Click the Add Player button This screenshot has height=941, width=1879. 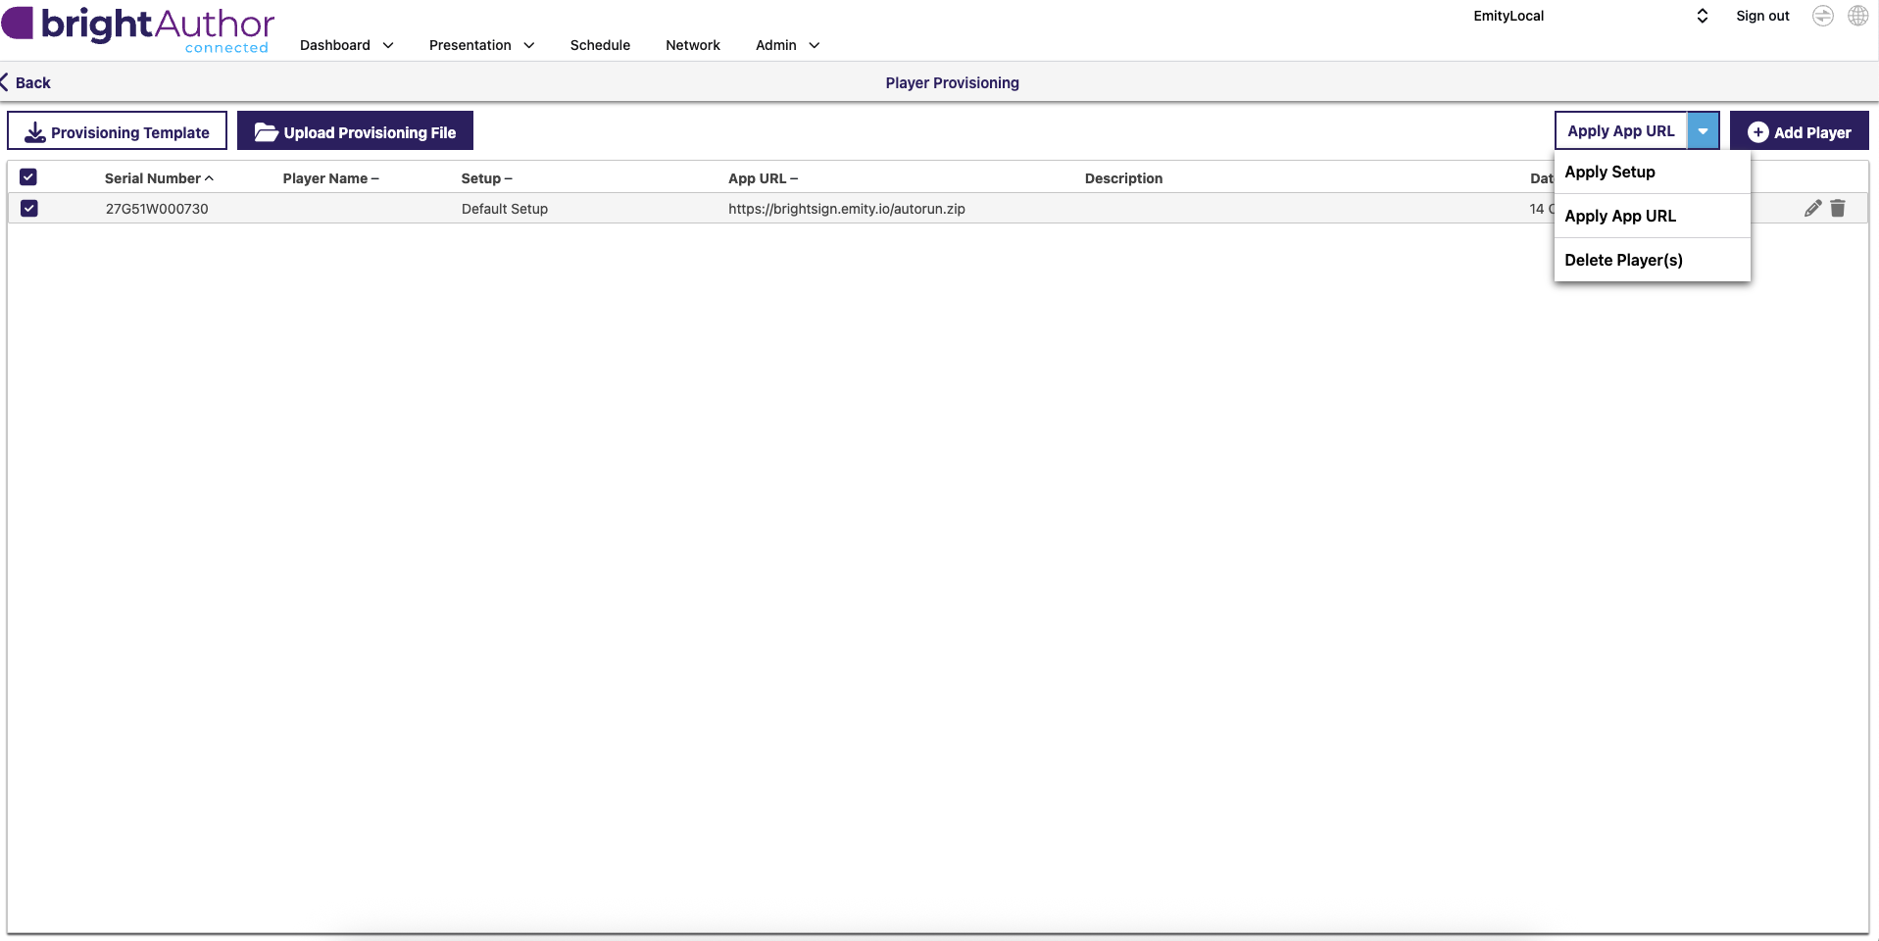click(x=1799, y=131)
